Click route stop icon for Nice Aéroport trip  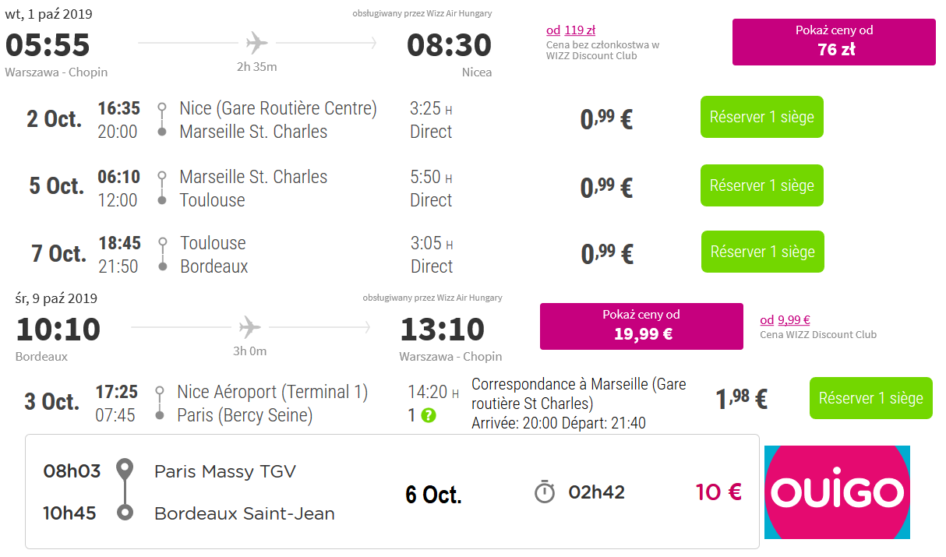[160, 403]
